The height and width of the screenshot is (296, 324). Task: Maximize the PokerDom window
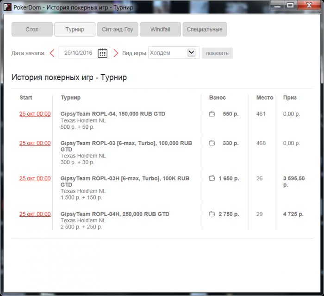coord(290,6)
